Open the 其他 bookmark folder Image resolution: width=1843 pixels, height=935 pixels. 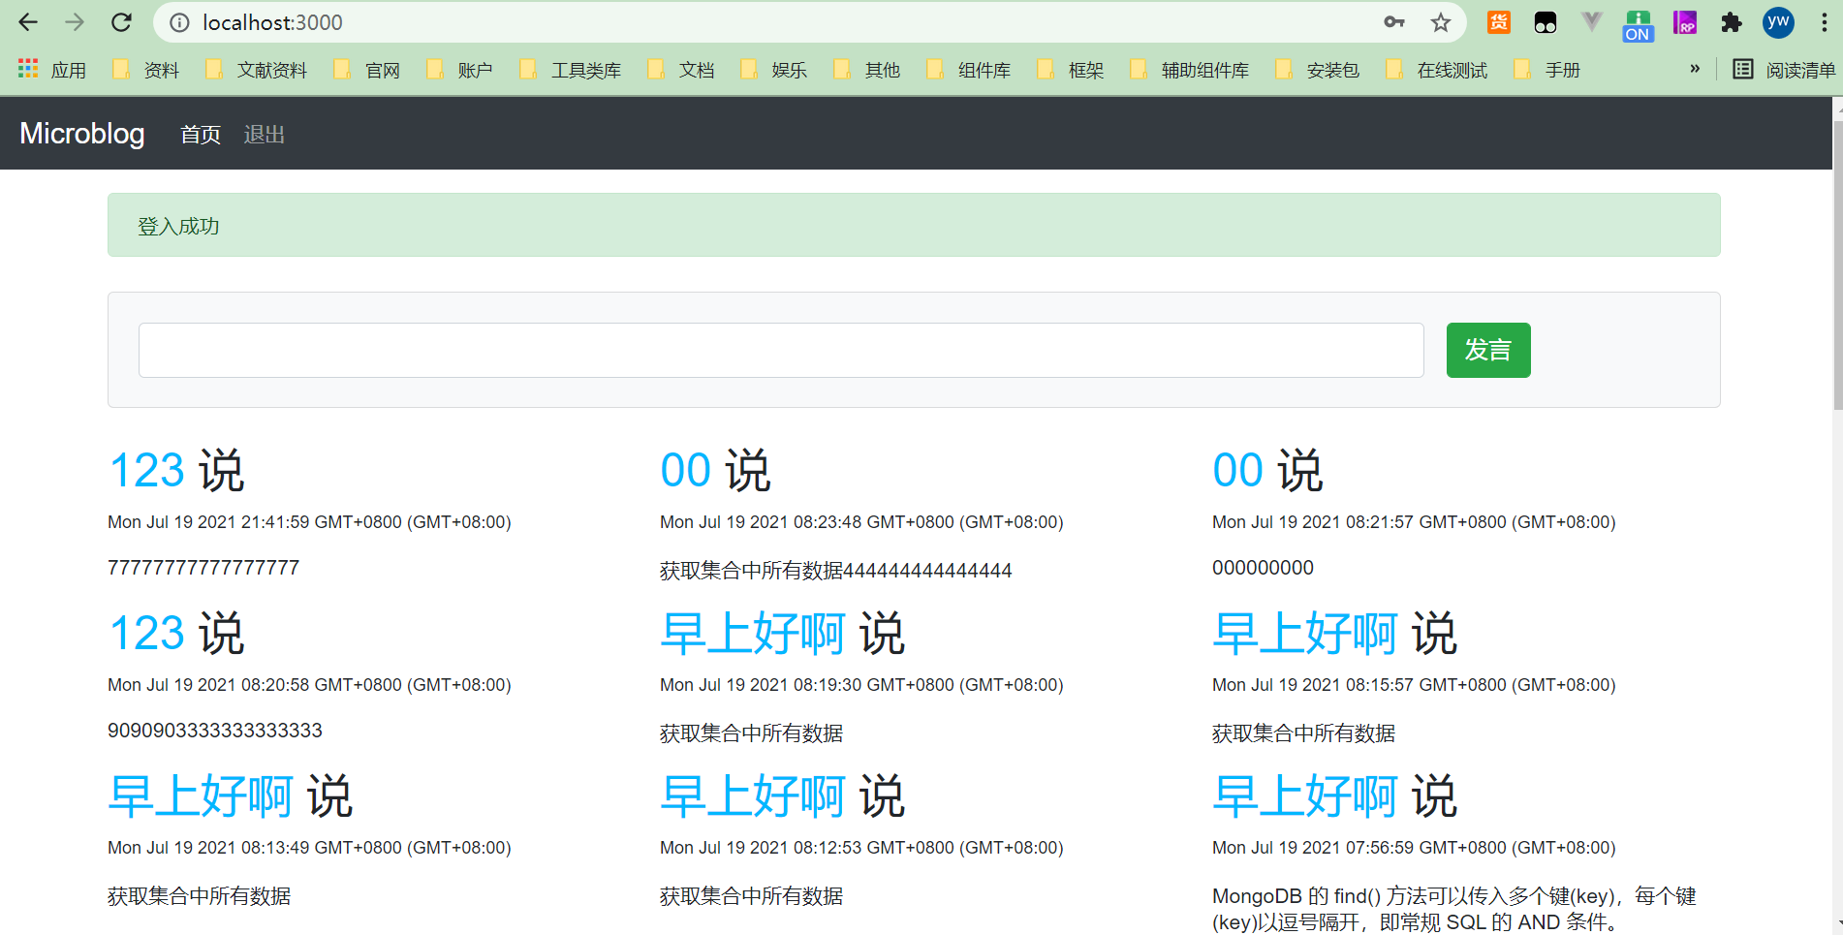(x=867, y=70)
